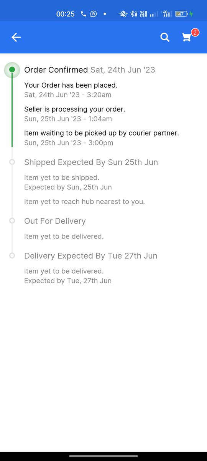Tap the Delivery Expected timeline marker

[x=12, y=255]
